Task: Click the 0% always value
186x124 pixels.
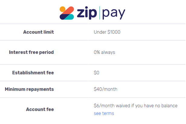Action: [105, 52]
